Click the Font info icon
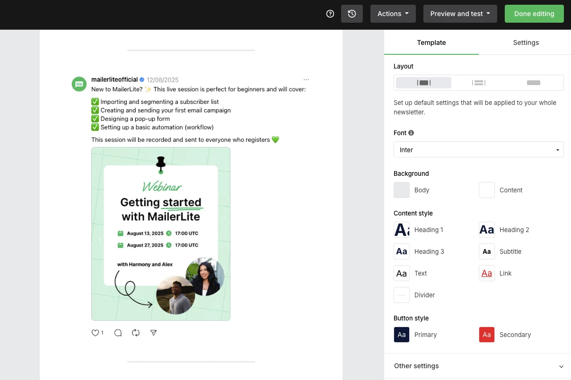 point(411,133)
